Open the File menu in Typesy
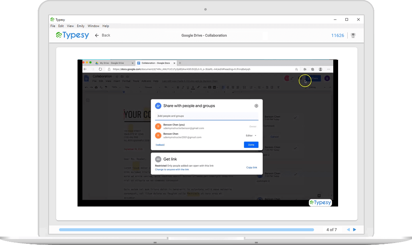 53,26
